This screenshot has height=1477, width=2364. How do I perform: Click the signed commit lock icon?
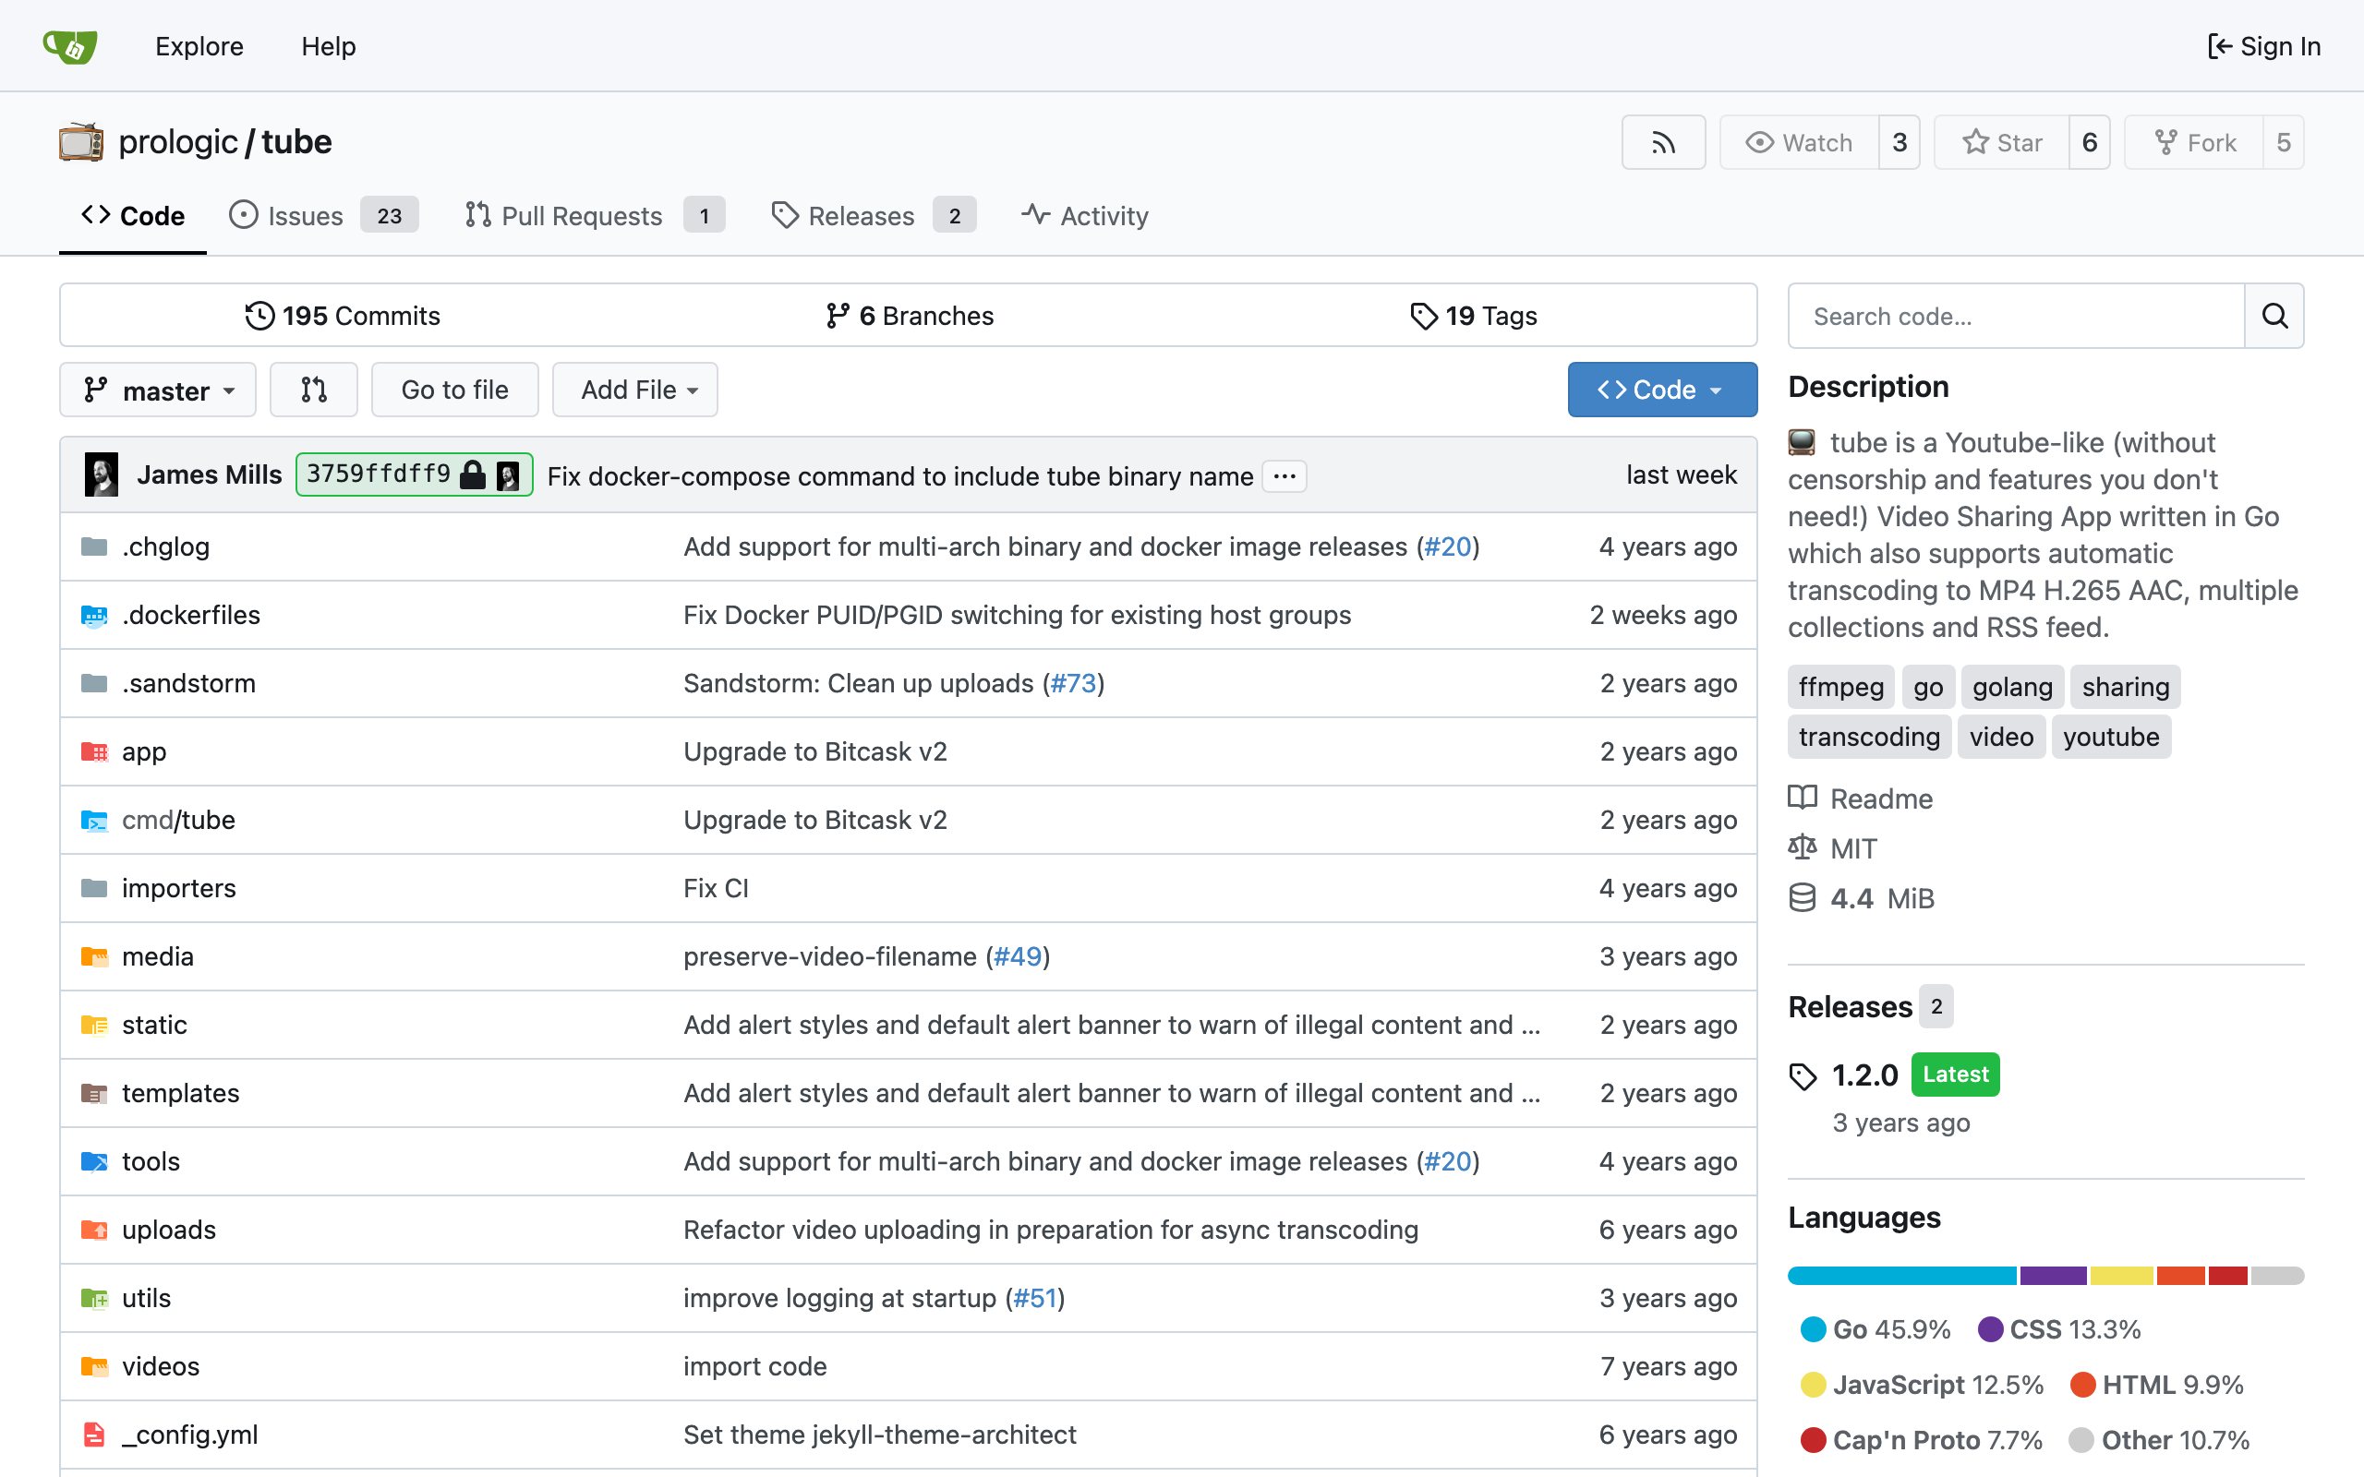473,474
